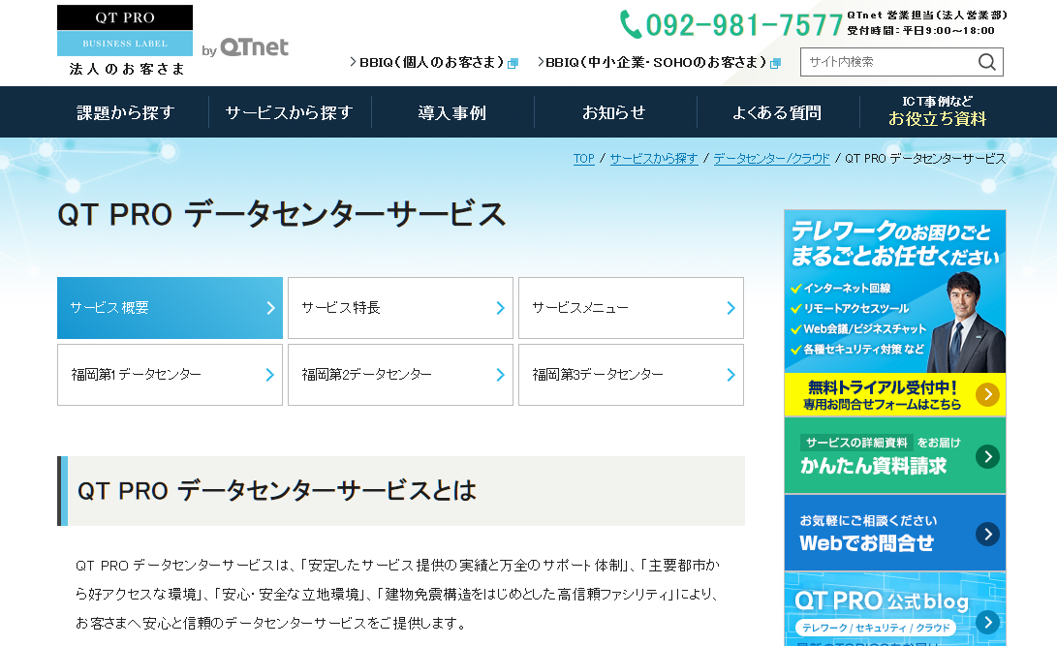Select the サービス概要 tab
Viewport: 1057px width, 646px height.
[x=170, y=308]
